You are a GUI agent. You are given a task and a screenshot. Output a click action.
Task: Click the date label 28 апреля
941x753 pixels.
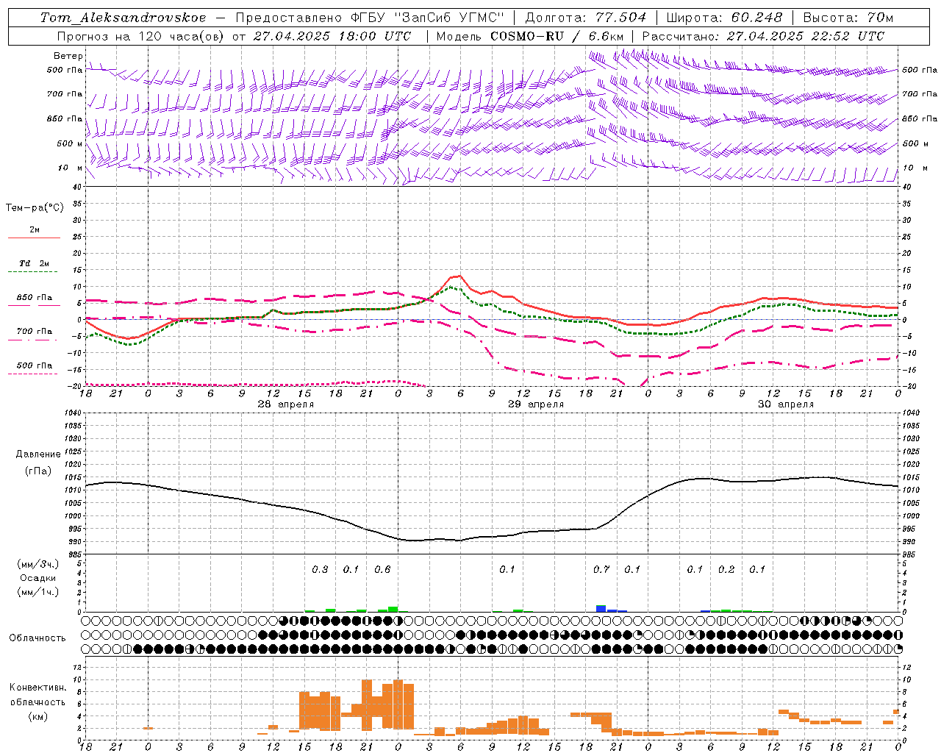coord(286,404)
